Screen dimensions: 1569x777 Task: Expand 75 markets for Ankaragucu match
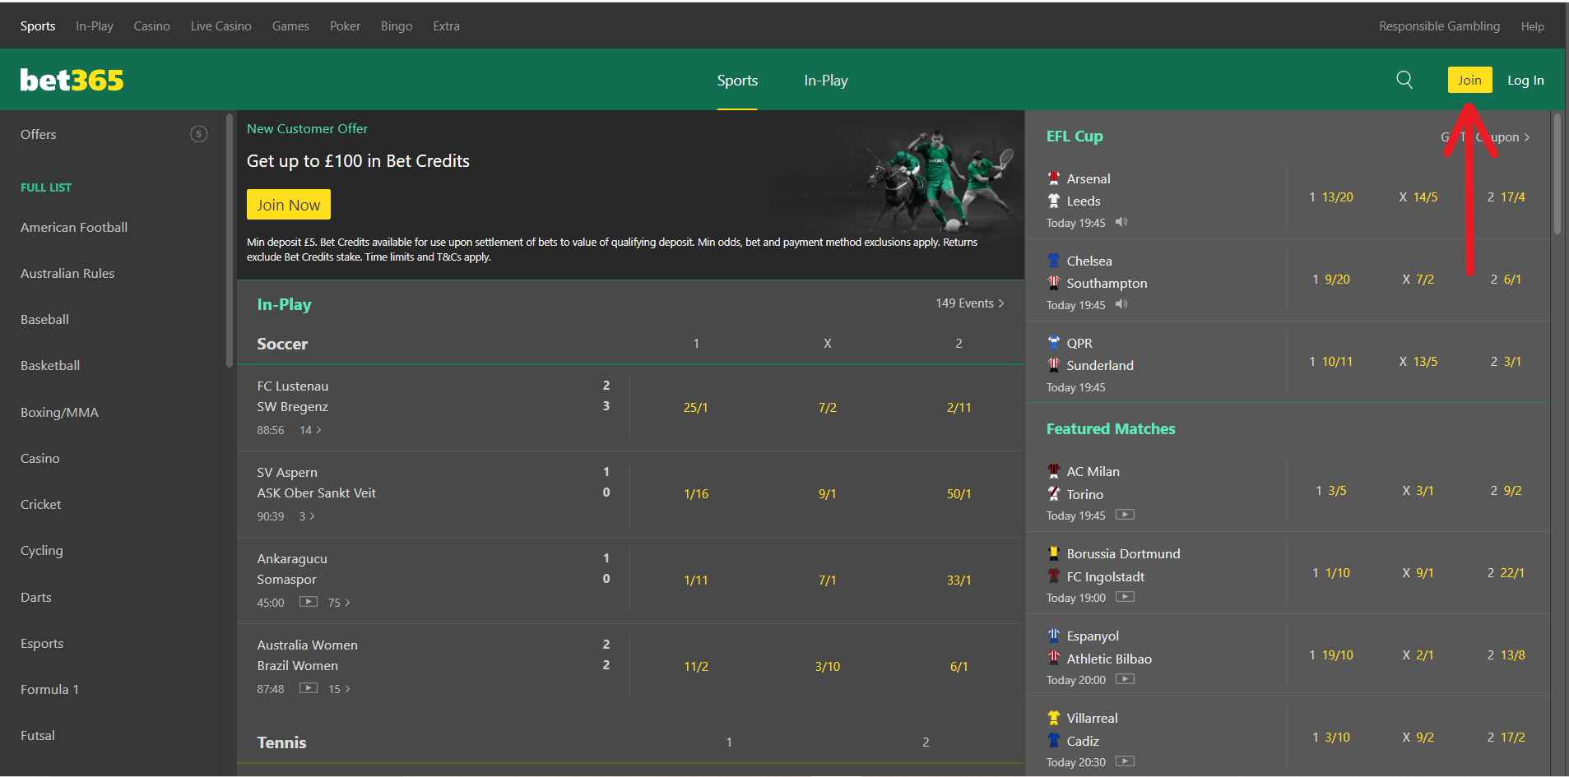click(x=339, y=603)
